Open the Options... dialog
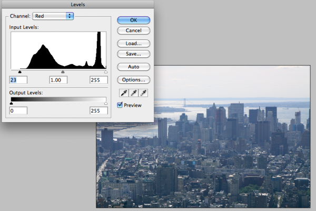Viewport: 316px width, 211px height. click(x=133, y=80)
